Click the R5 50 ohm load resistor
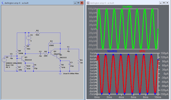 click(x=79, y=61)
